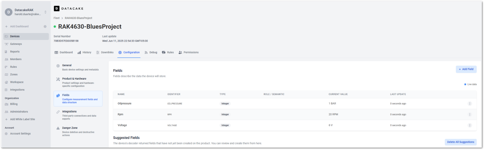The height and width of the screenshot is (150, 484).
Task: Click the General settings gear icon
Action: (58, 66)
